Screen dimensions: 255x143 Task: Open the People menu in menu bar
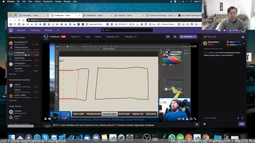(x=58, y=2)
